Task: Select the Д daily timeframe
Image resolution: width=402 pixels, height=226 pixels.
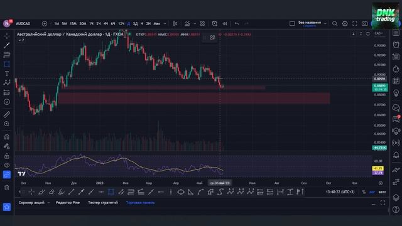Action: (129, 24)
